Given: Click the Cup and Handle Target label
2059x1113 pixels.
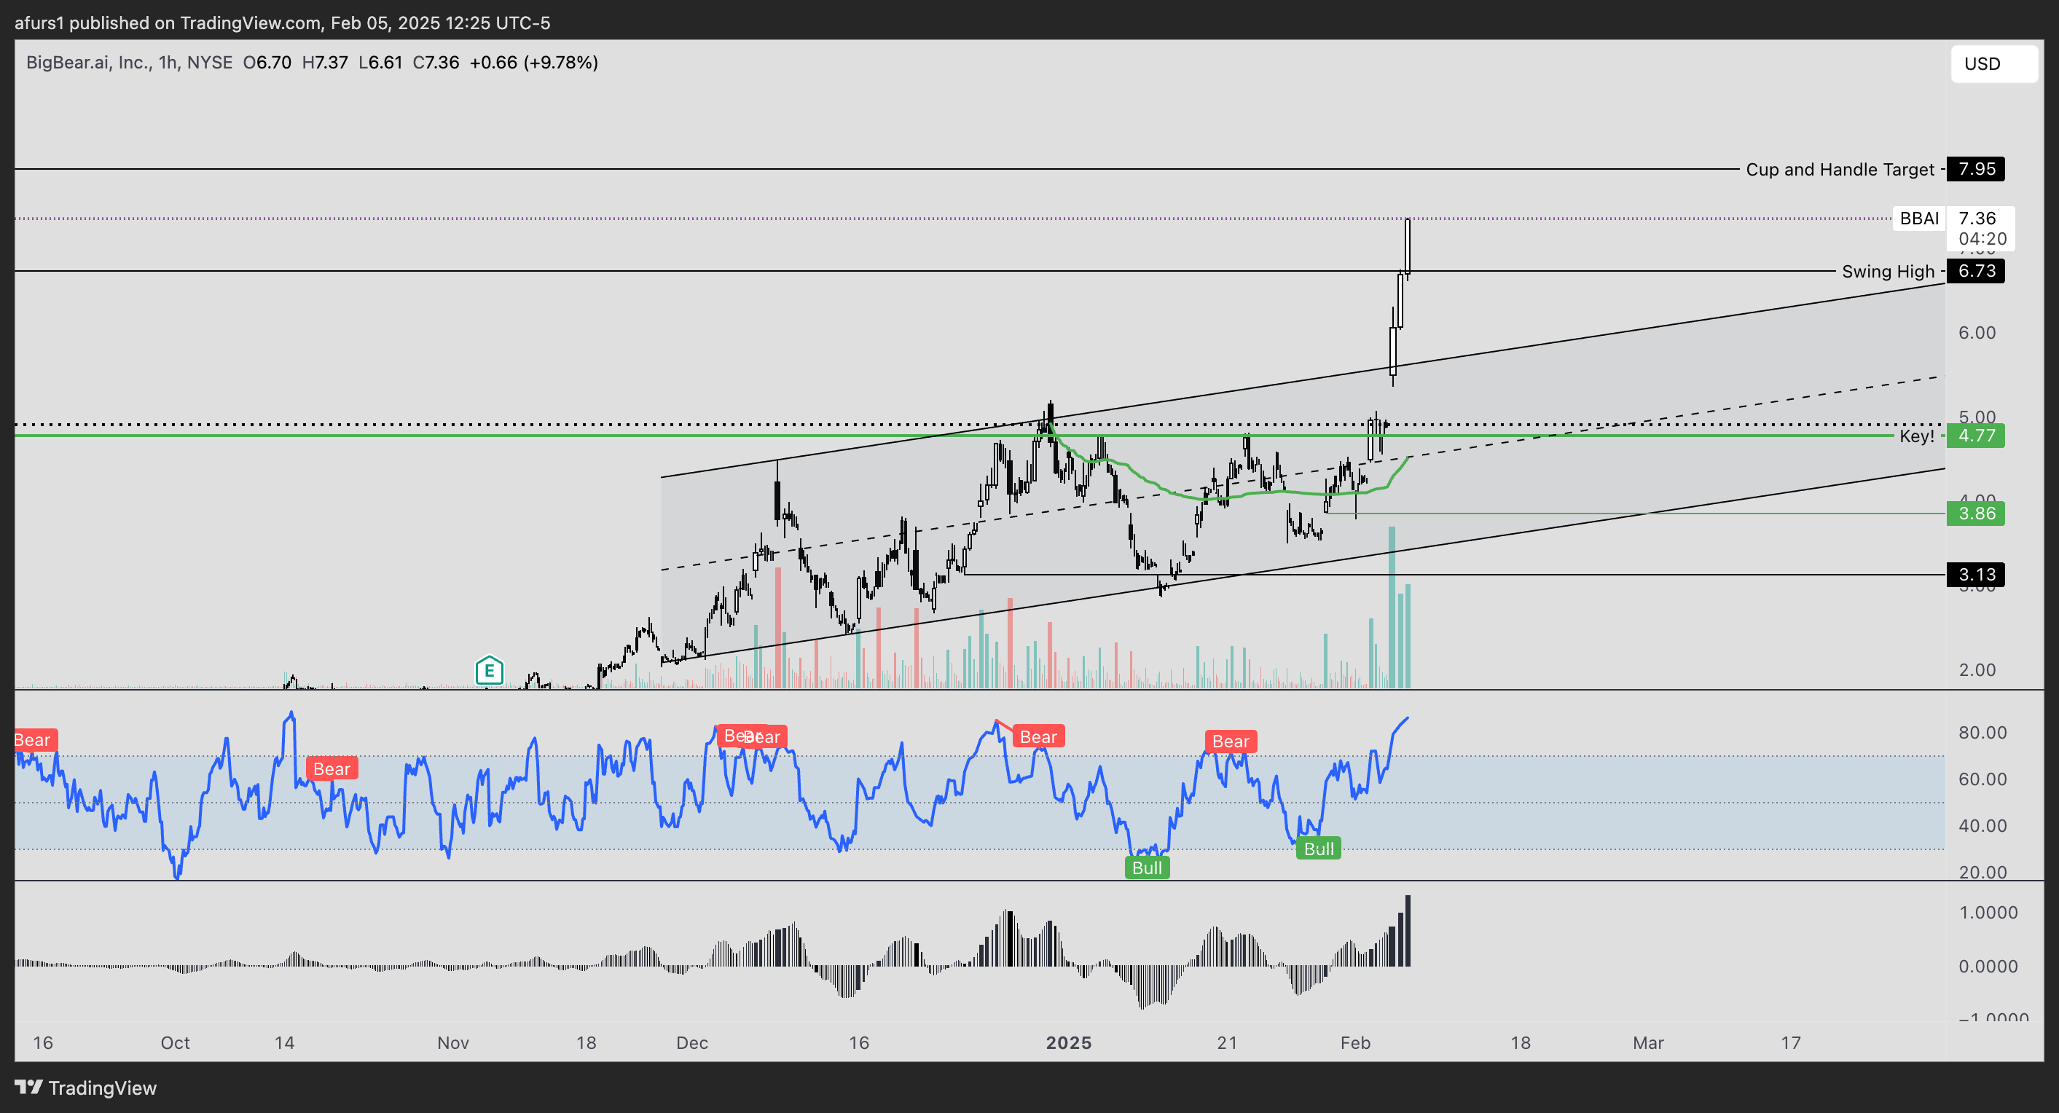Looking at the screenshot, I should pos(1839,170).
